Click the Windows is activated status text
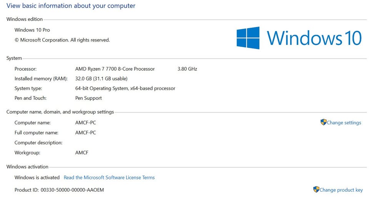 click(37, 177)
